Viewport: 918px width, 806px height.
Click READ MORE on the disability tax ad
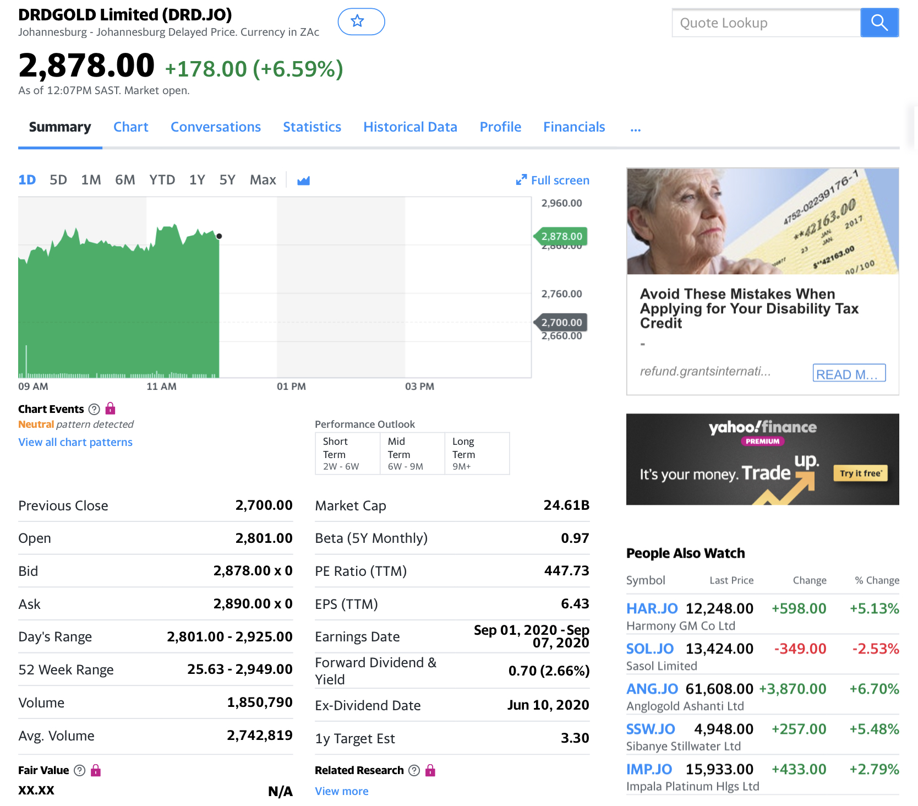pyautogui.click(x=849, y=373)
